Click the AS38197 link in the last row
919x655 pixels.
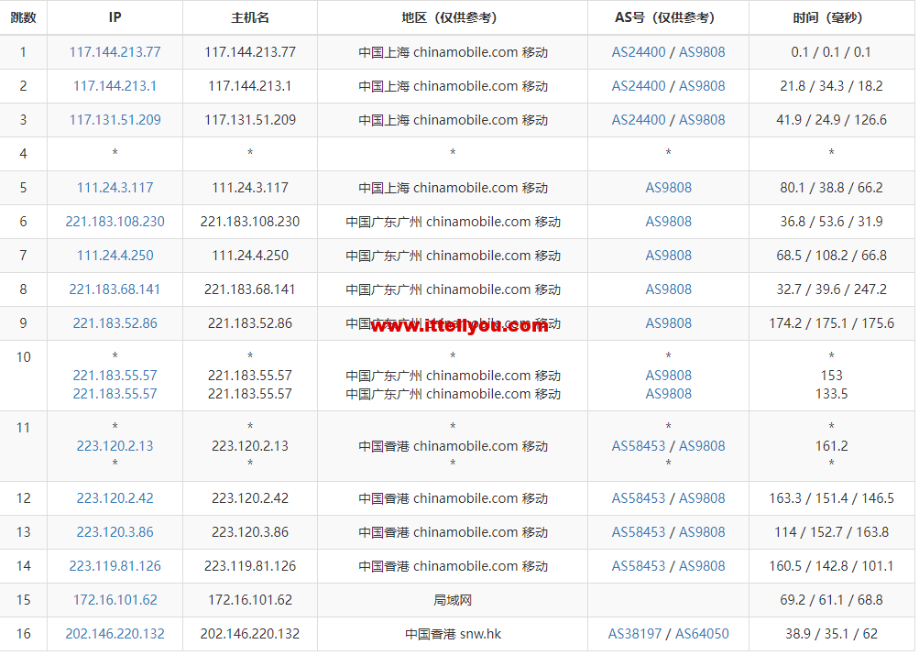coord(636,634)
